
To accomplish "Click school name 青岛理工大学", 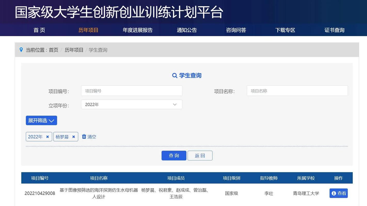I will (x=306, y=193).
